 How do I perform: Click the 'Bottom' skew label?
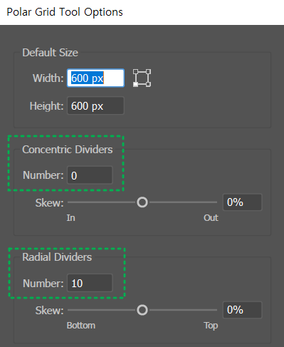click(81, 325)
